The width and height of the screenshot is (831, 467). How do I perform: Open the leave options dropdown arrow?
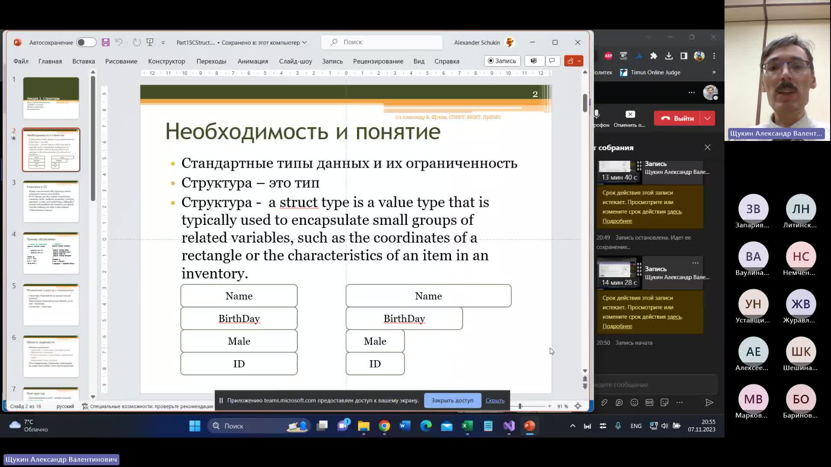(x=707, y=118)
